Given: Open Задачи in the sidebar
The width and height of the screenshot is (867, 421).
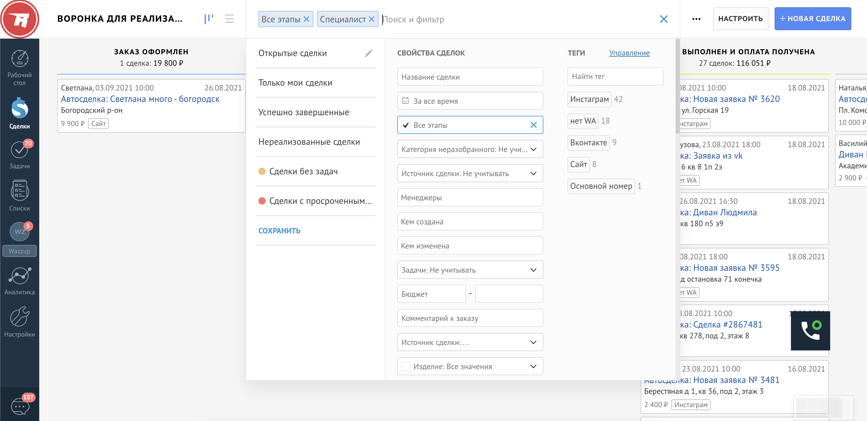Looking at the screenshot, I should (x=20, y=150).
